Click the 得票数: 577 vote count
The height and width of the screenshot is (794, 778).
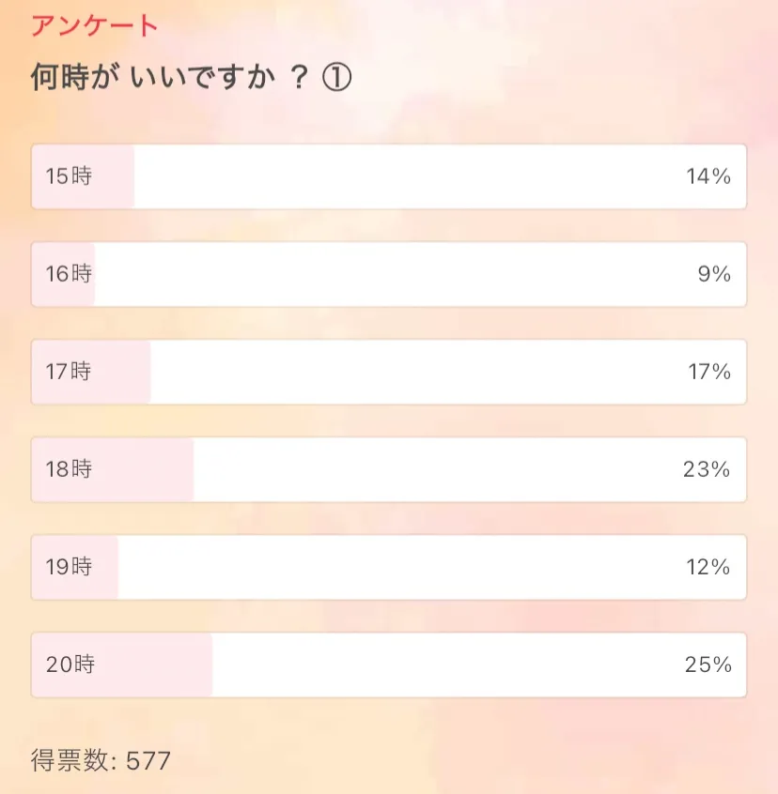(x=101, y=759)
